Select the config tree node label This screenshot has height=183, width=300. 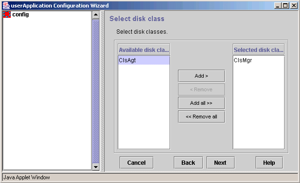point(21,15)
